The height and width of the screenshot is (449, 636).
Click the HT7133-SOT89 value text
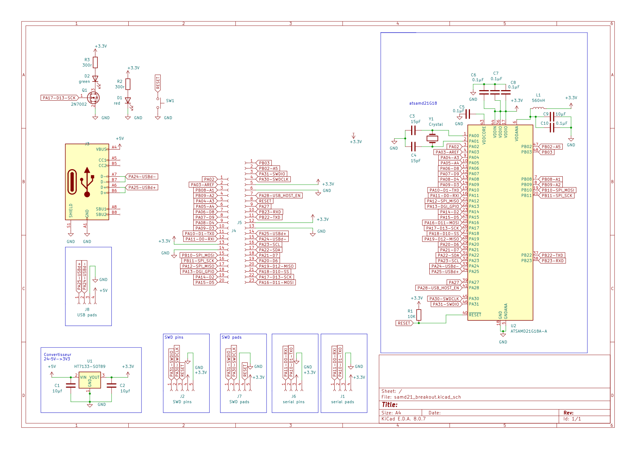point(90,366)
